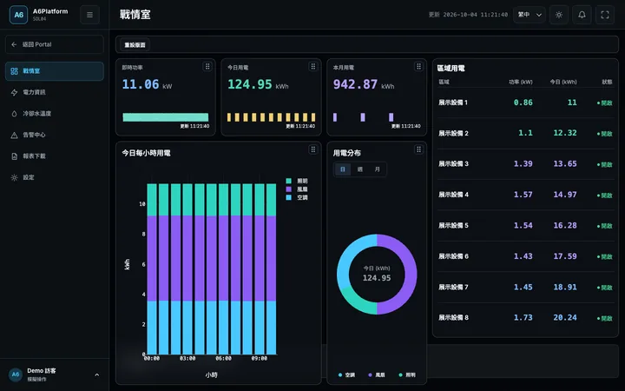The width and height of the screenshot is (625, 391).
Task: Click row 展示設備 3
Action: [x=525, y=164]
